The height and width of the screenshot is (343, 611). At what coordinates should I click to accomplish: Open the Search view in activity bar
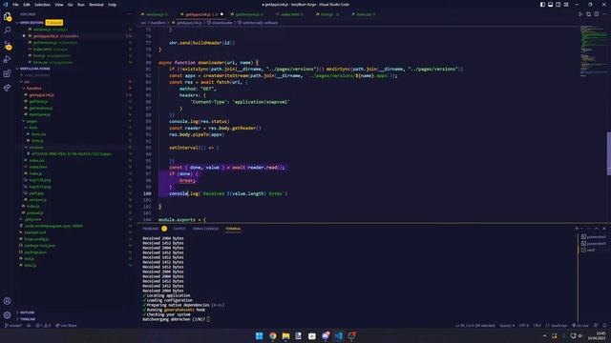(7, 30)
